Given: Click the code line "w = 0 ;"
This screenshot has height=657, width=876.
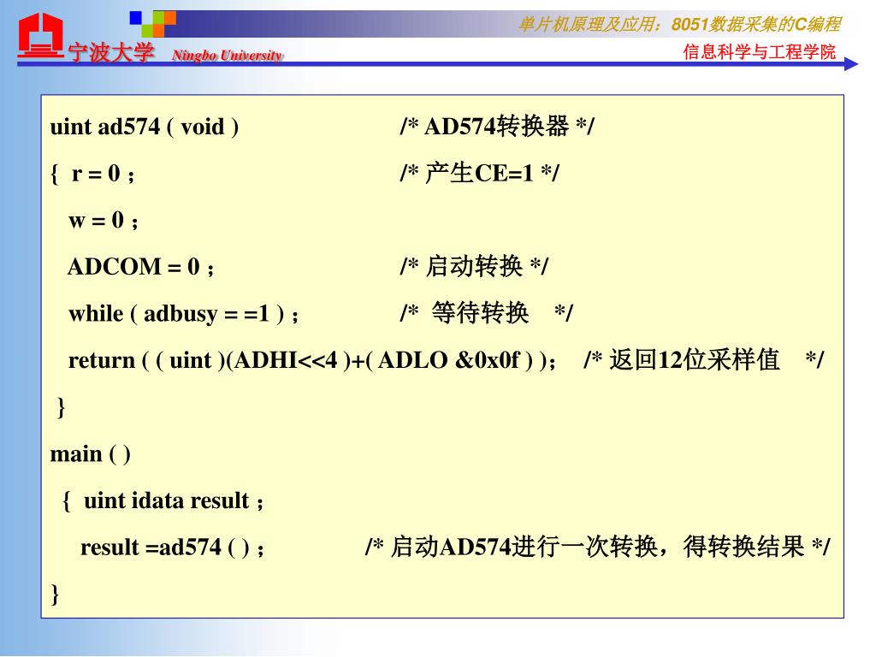Looking at the screenshot, I should point(104,220).
